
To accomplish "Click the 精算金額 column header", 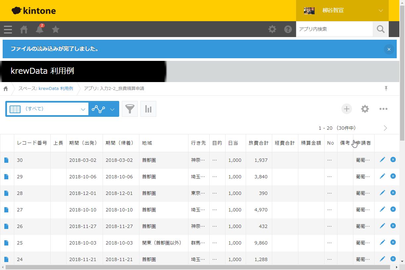I will click(x=311, y=143).
